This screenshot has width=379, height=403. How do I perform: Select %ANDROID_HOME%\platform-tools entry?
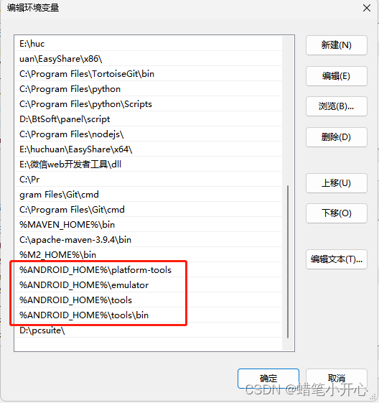pyautogui.click(x=149, y=270)
